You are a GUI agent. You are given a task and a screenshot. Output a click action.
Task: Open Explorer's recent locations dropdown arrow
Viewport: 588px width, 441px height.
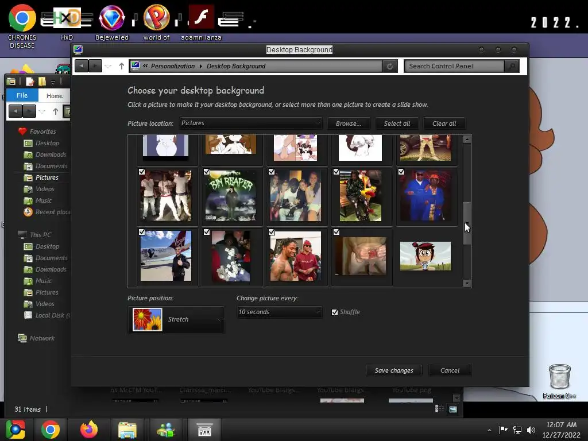[42, 112]
